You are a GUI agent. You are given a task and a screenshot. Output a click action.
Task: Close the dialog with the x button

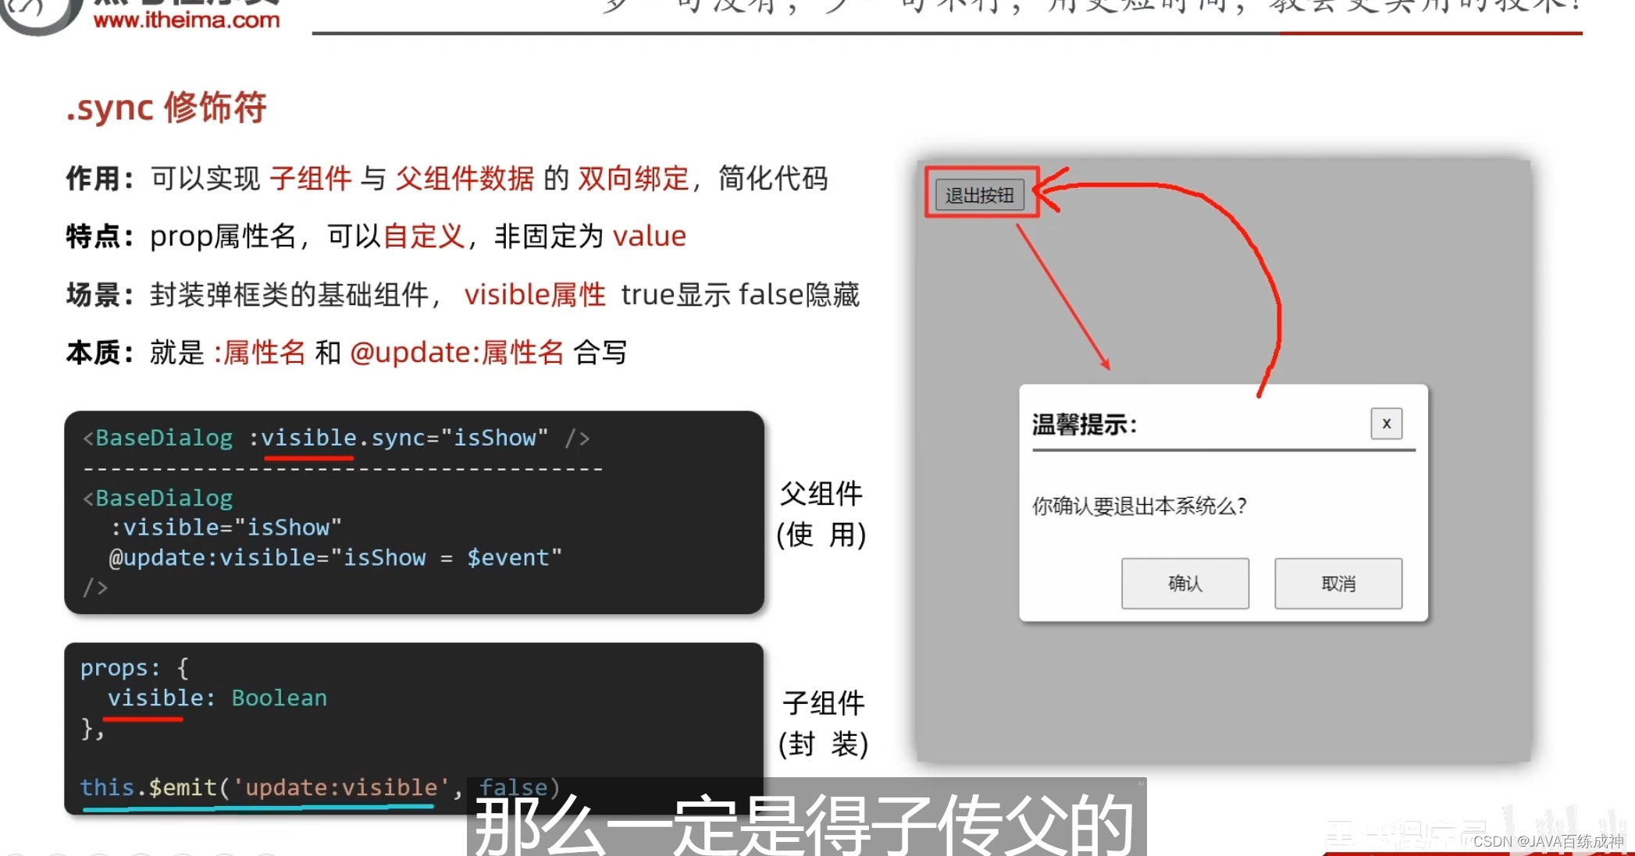(1386, 424)
